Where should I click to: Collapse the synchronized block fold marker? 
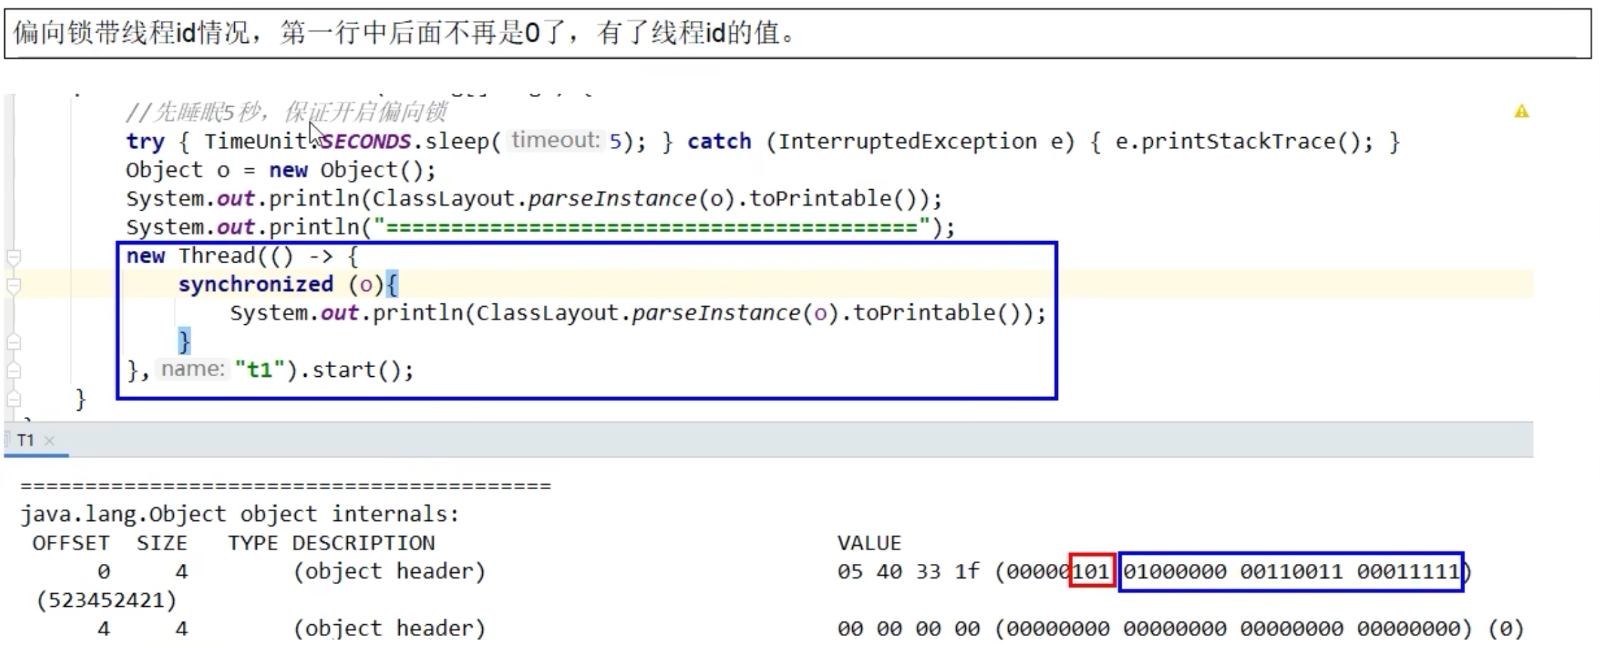coord(13,285)
